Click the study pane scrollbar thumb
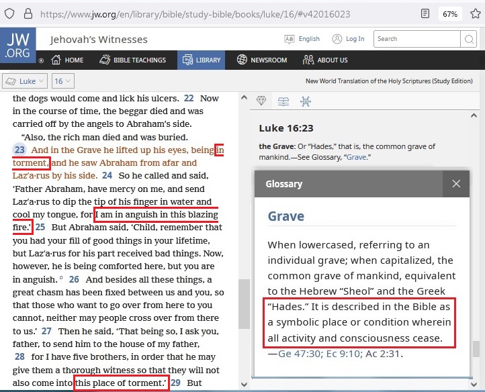485x392 pixels. pyautogui.click(x=476, y=349)
